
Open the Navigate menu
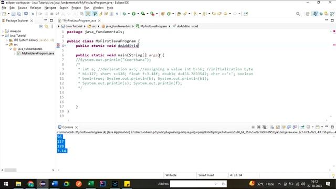(x=50, y=8)
